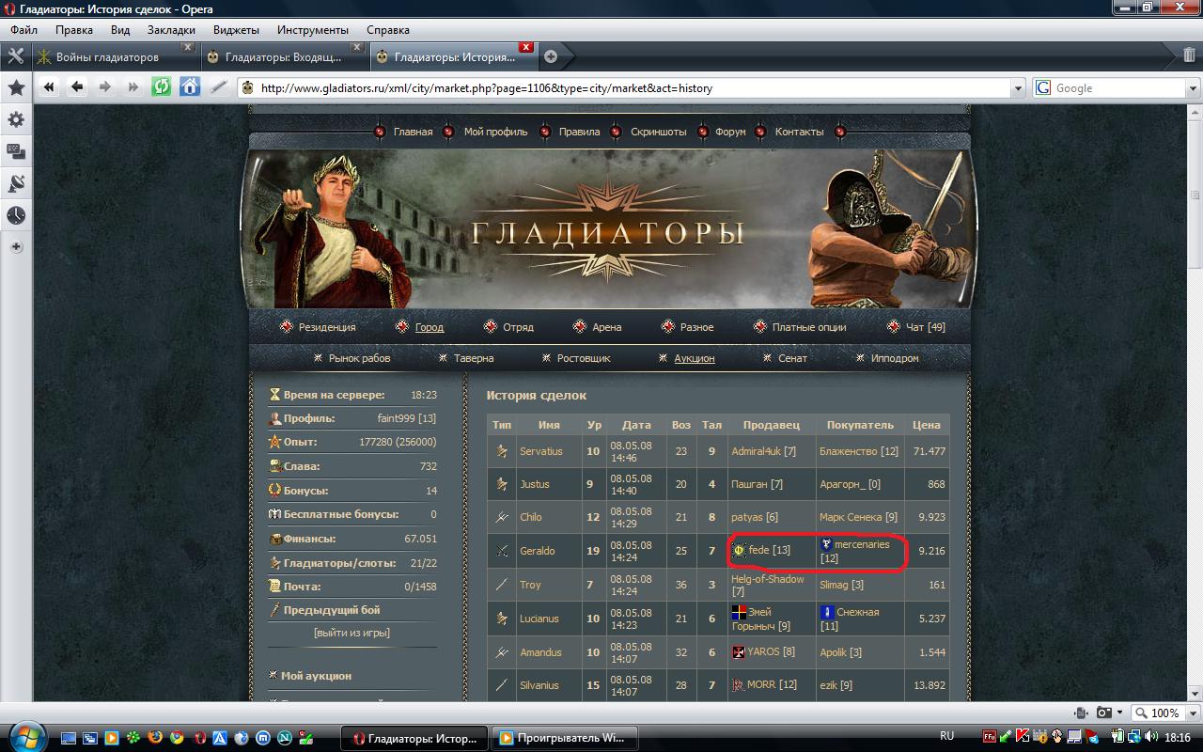Open the Скриншоты link
The width and height of the screenshot is (1203, 752).
pyautogui.click(x=658, y=132)
